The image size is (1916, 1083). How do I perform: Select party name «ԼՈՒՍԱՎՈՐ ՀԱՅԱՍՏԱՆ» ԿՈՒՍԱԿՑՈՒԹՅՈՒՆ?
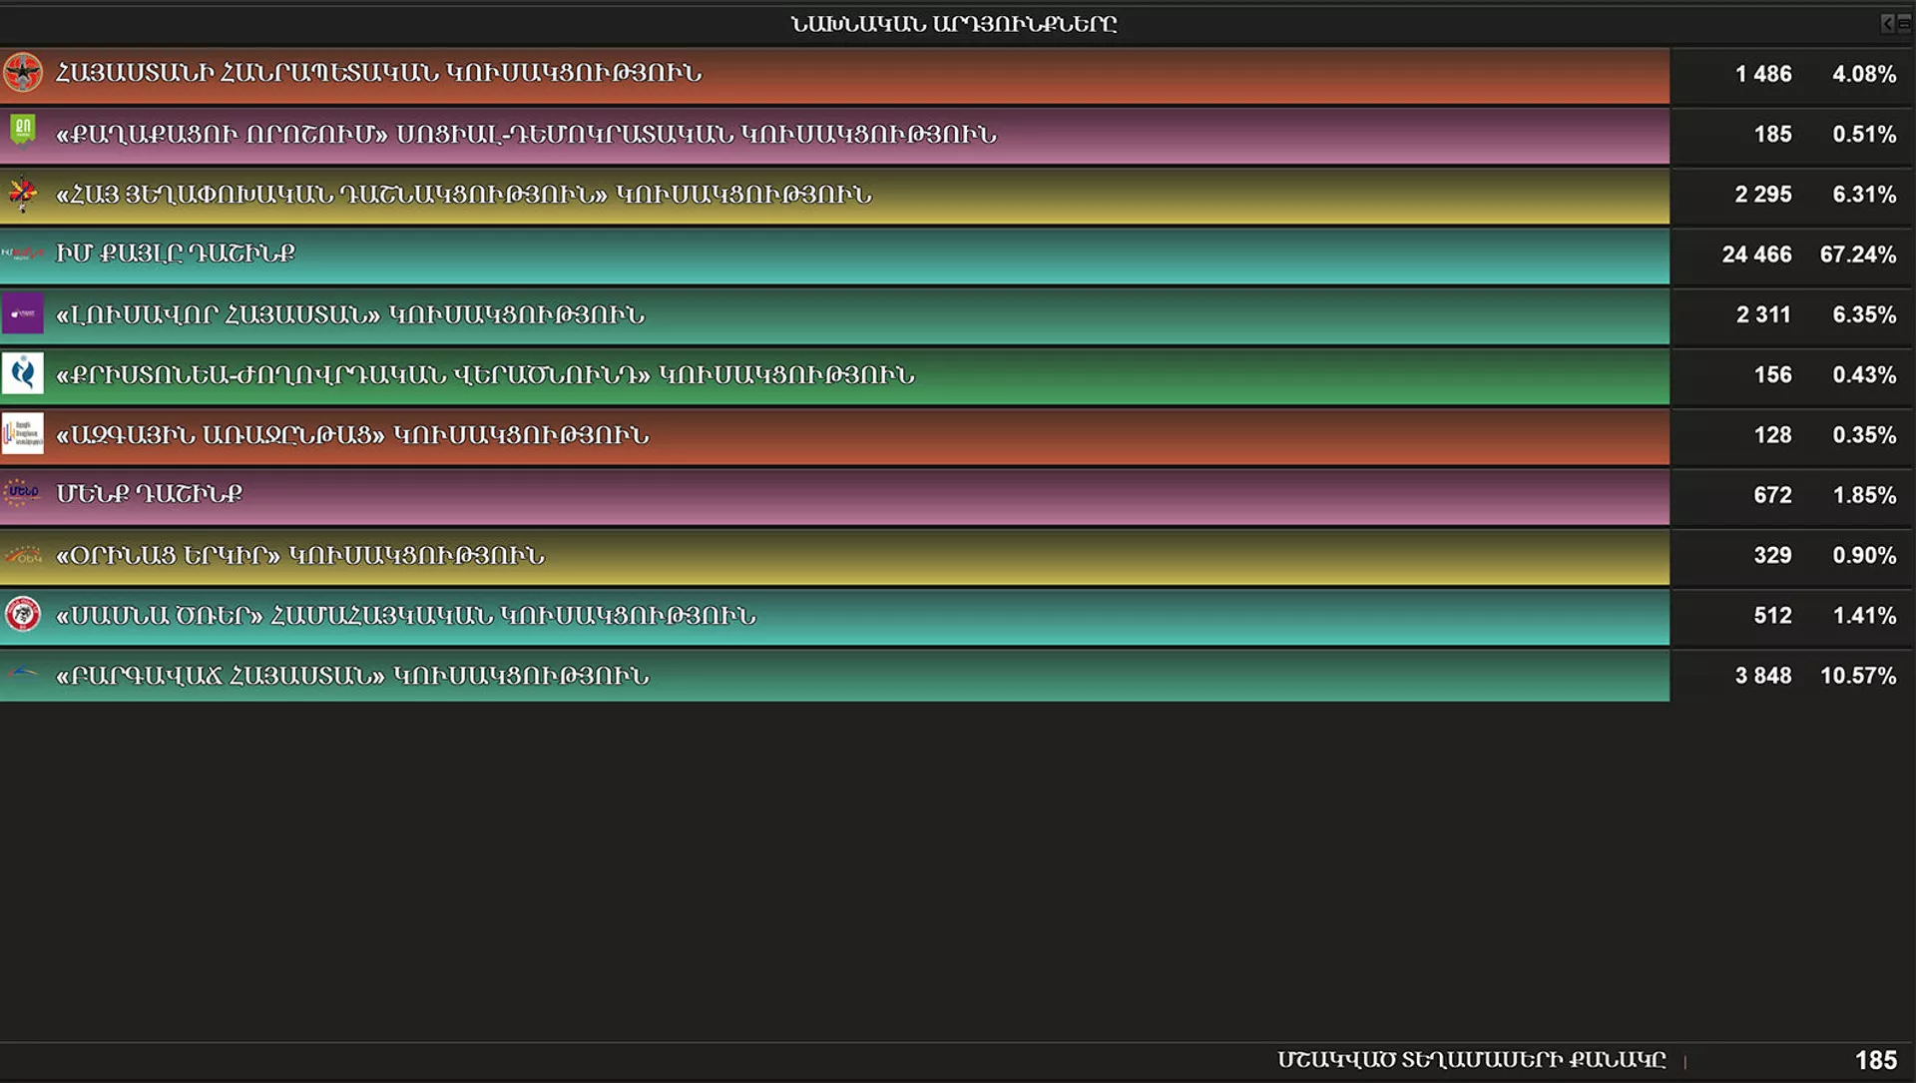(350, 315)
